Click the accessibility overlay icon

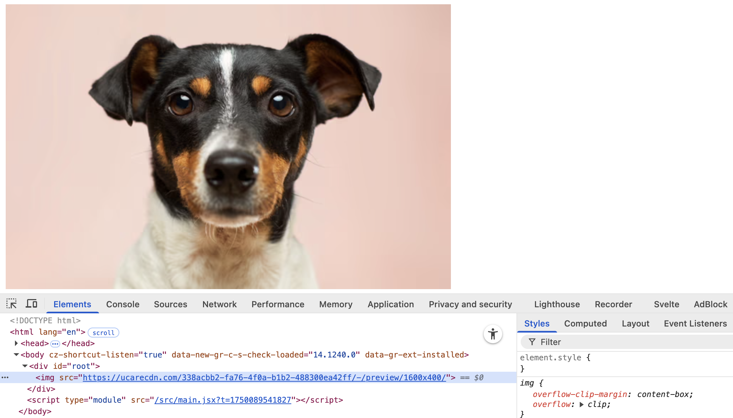[x=493, y=334]
